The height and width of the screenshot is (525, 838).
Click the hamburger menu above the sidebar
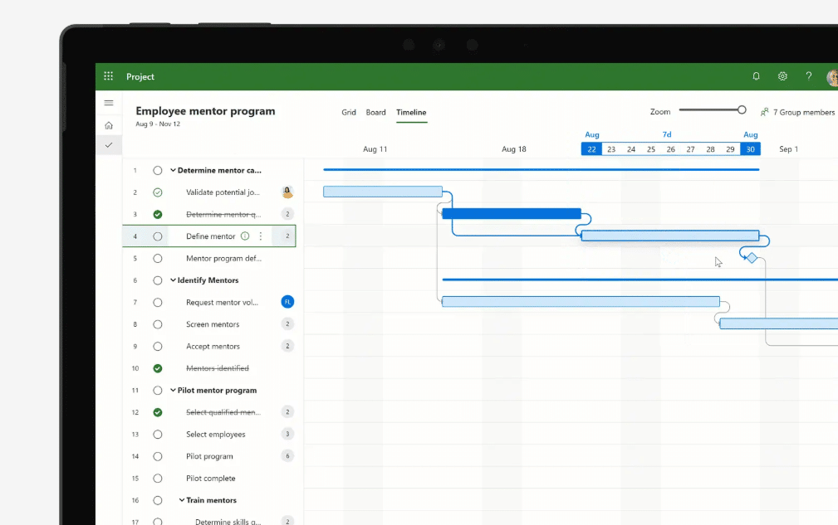point(109,102)
